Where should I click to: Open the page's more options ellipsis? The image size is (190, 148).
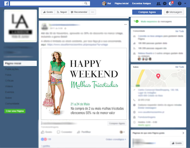click(x=92, y=12)
